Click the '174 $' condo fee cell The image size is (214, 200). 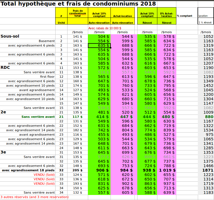[78, 86]
